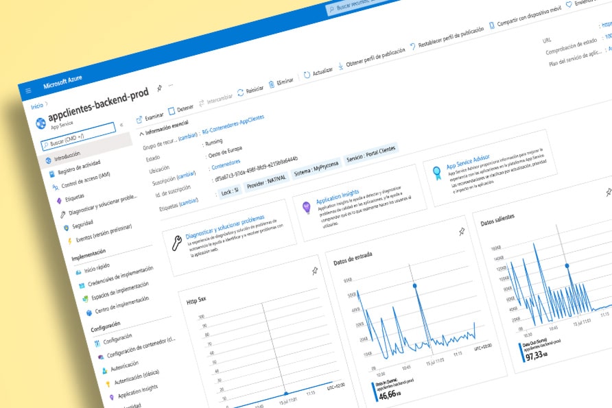
Task: Click Actualizar refresh button
Action: coord(318,73)
